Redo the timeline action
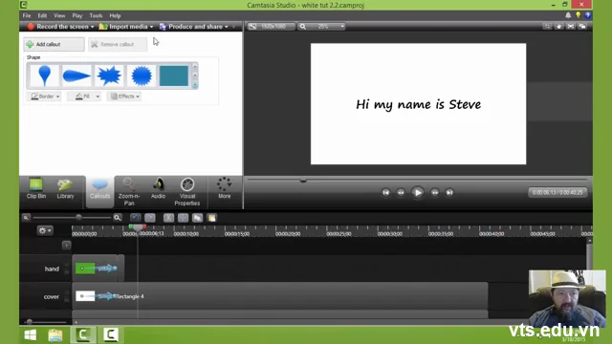 pyautogui.click(x=150, y=217)
